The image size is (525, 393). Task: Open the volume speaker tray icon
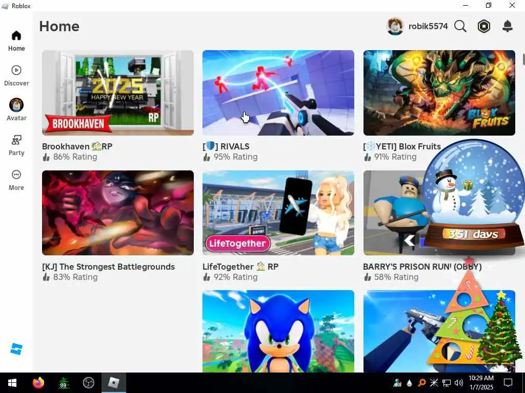click(459, 383)
